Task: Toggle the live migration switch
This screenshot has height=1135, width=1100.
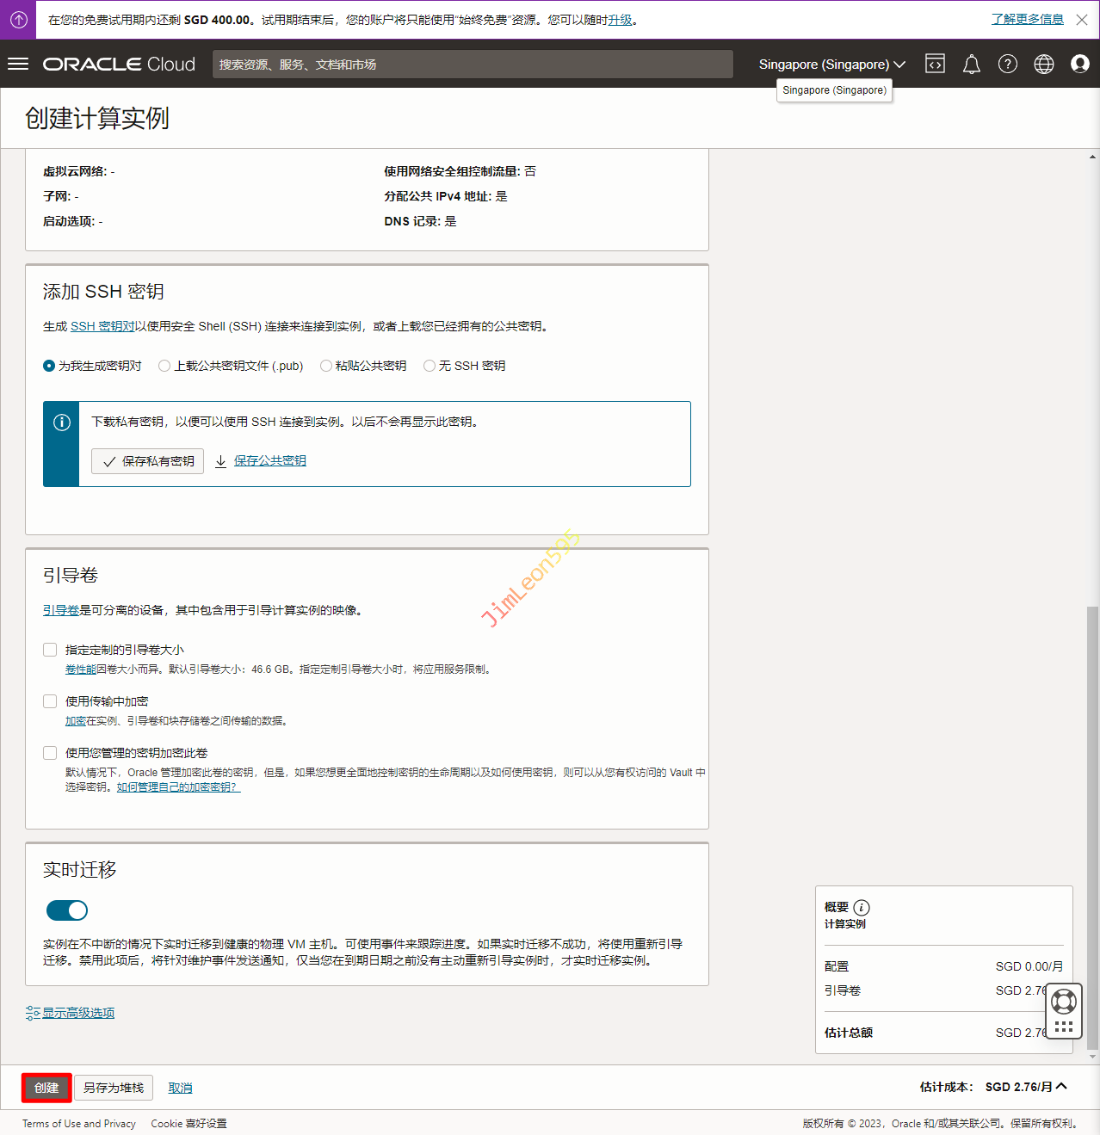Action: pyautogui.click(x=67, y=910)
